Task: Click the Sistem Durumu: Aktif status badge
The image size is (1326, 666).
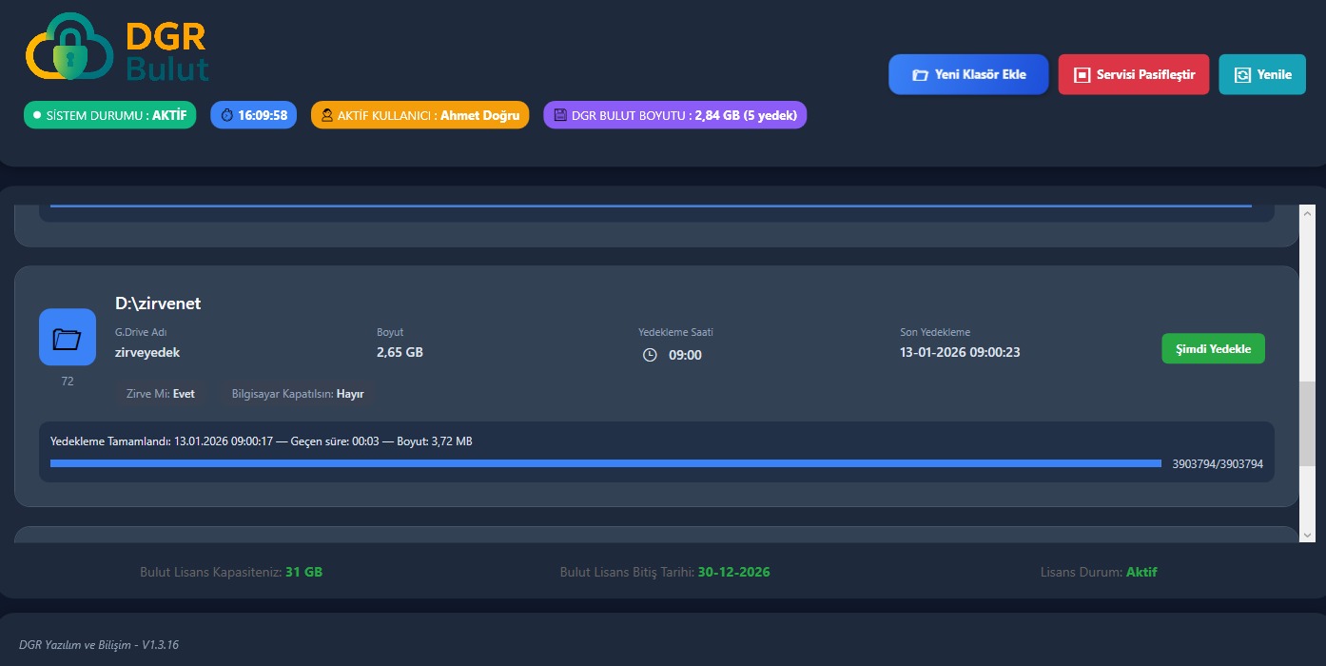Action: [109, 115]
